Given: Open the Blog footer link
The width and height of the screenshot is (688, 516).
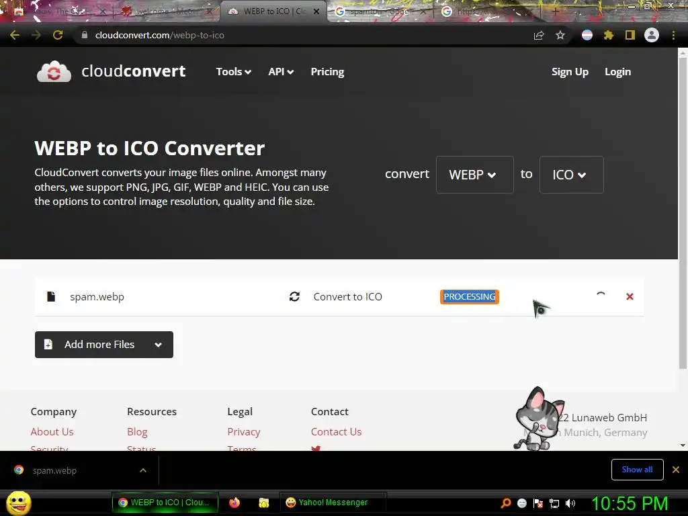Looking at the screenshot, I should click(x=137, y=432).
